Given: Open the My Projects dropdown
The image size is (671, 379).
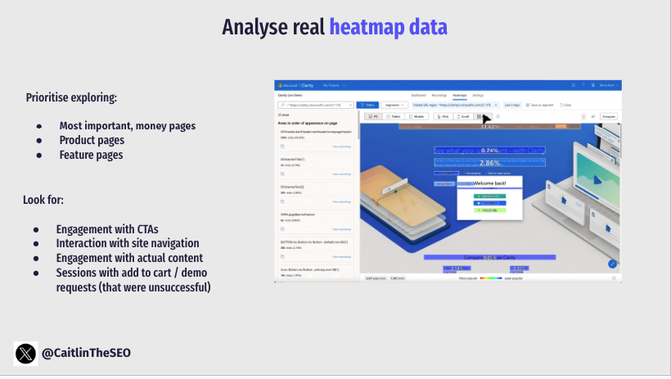Looking at the screenshot, I should point(333,85).
